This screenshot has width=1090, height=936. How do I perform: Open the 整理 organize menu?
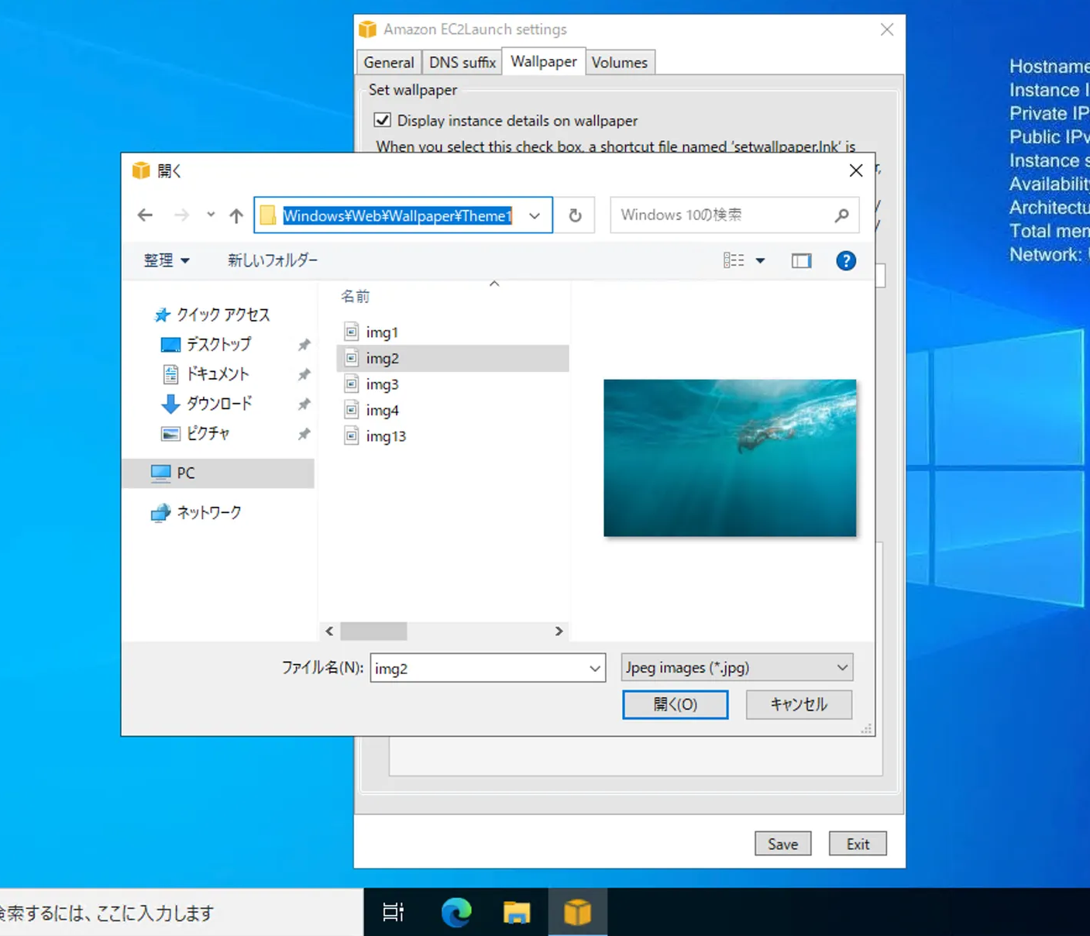pos(167,260)
